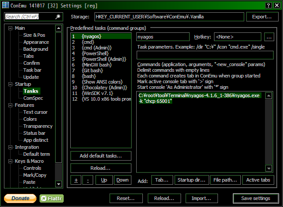The width and height of the screenshot is (283, 207).
Task: Collapse the Main tree node
Action: pos(10,28)
